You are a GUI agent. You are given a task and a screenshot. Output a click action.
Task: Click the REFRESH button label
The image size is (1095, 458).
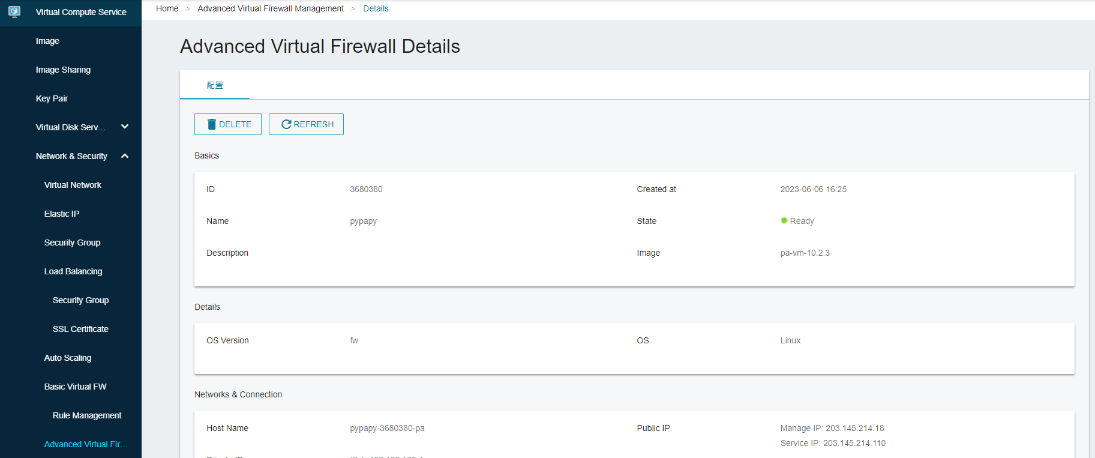(314, 124)
